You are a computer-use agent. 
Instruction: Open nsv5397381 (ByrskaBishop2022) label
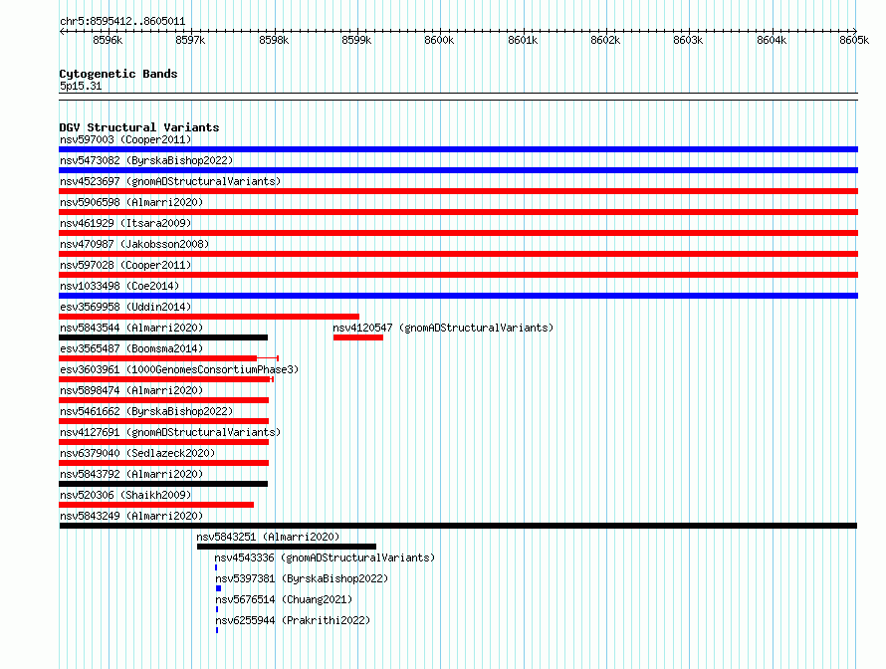(302, 578)
